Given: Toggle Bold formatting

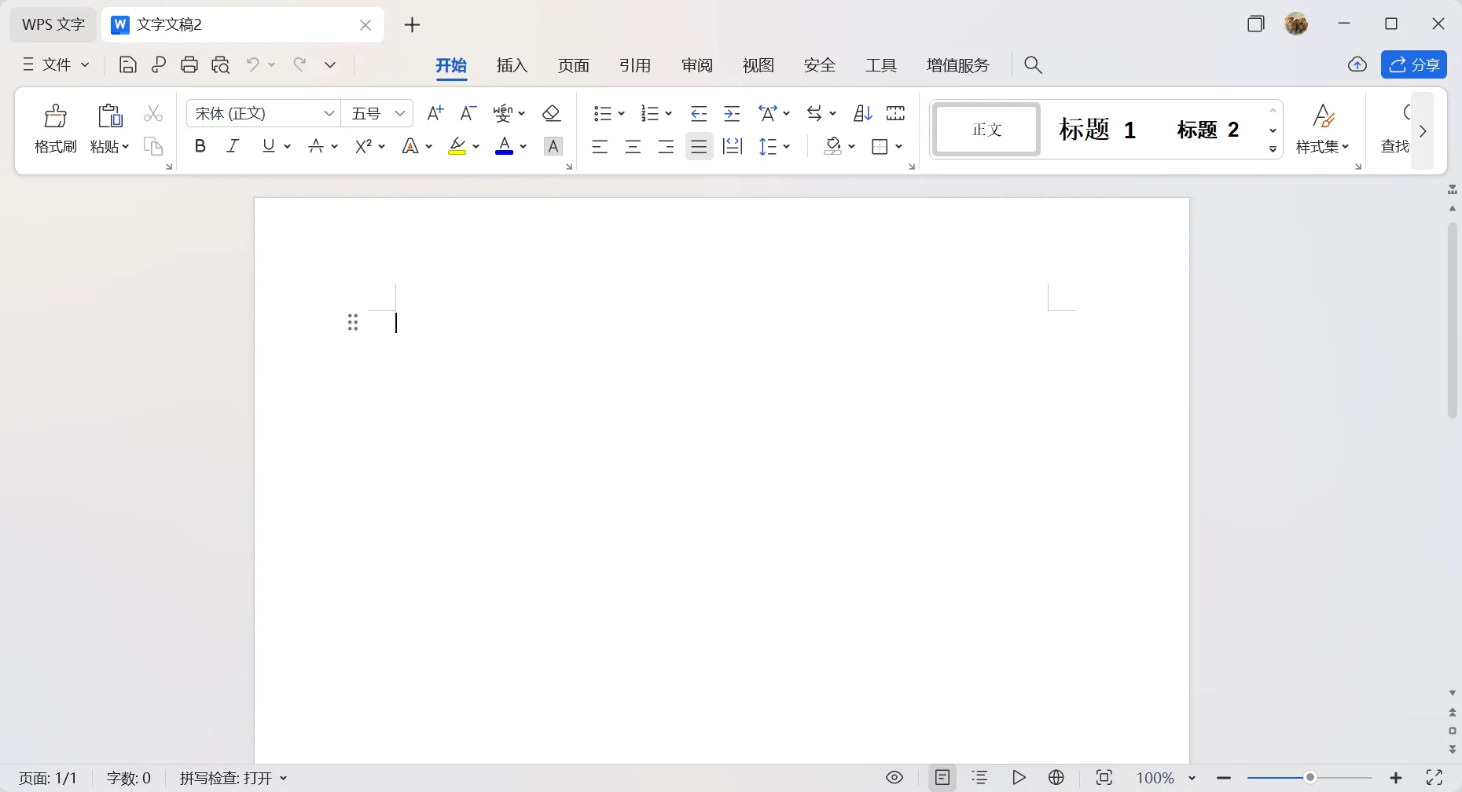Looking at the screenshot, I should (200, 146).
